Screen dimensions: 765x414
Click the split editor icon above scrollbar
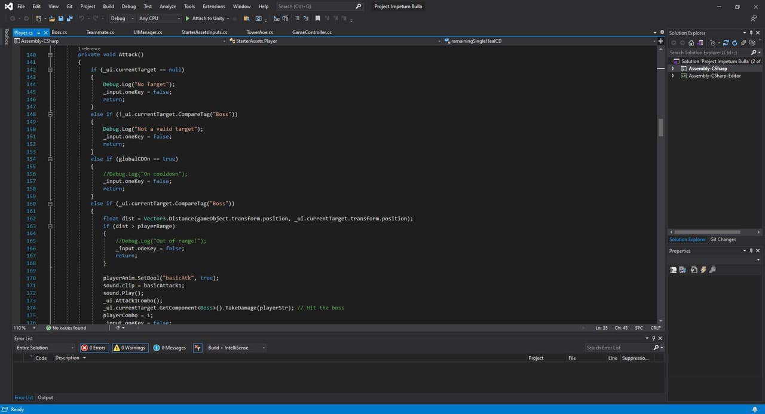(x=660, y=41)
